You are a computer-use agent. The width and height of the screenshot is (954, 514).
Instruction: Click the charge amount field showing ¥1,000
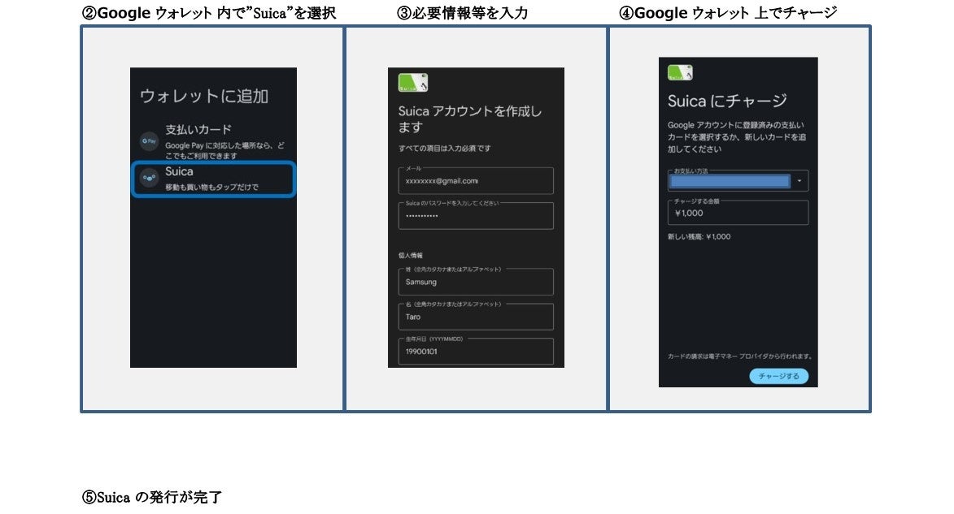point(738,213)
